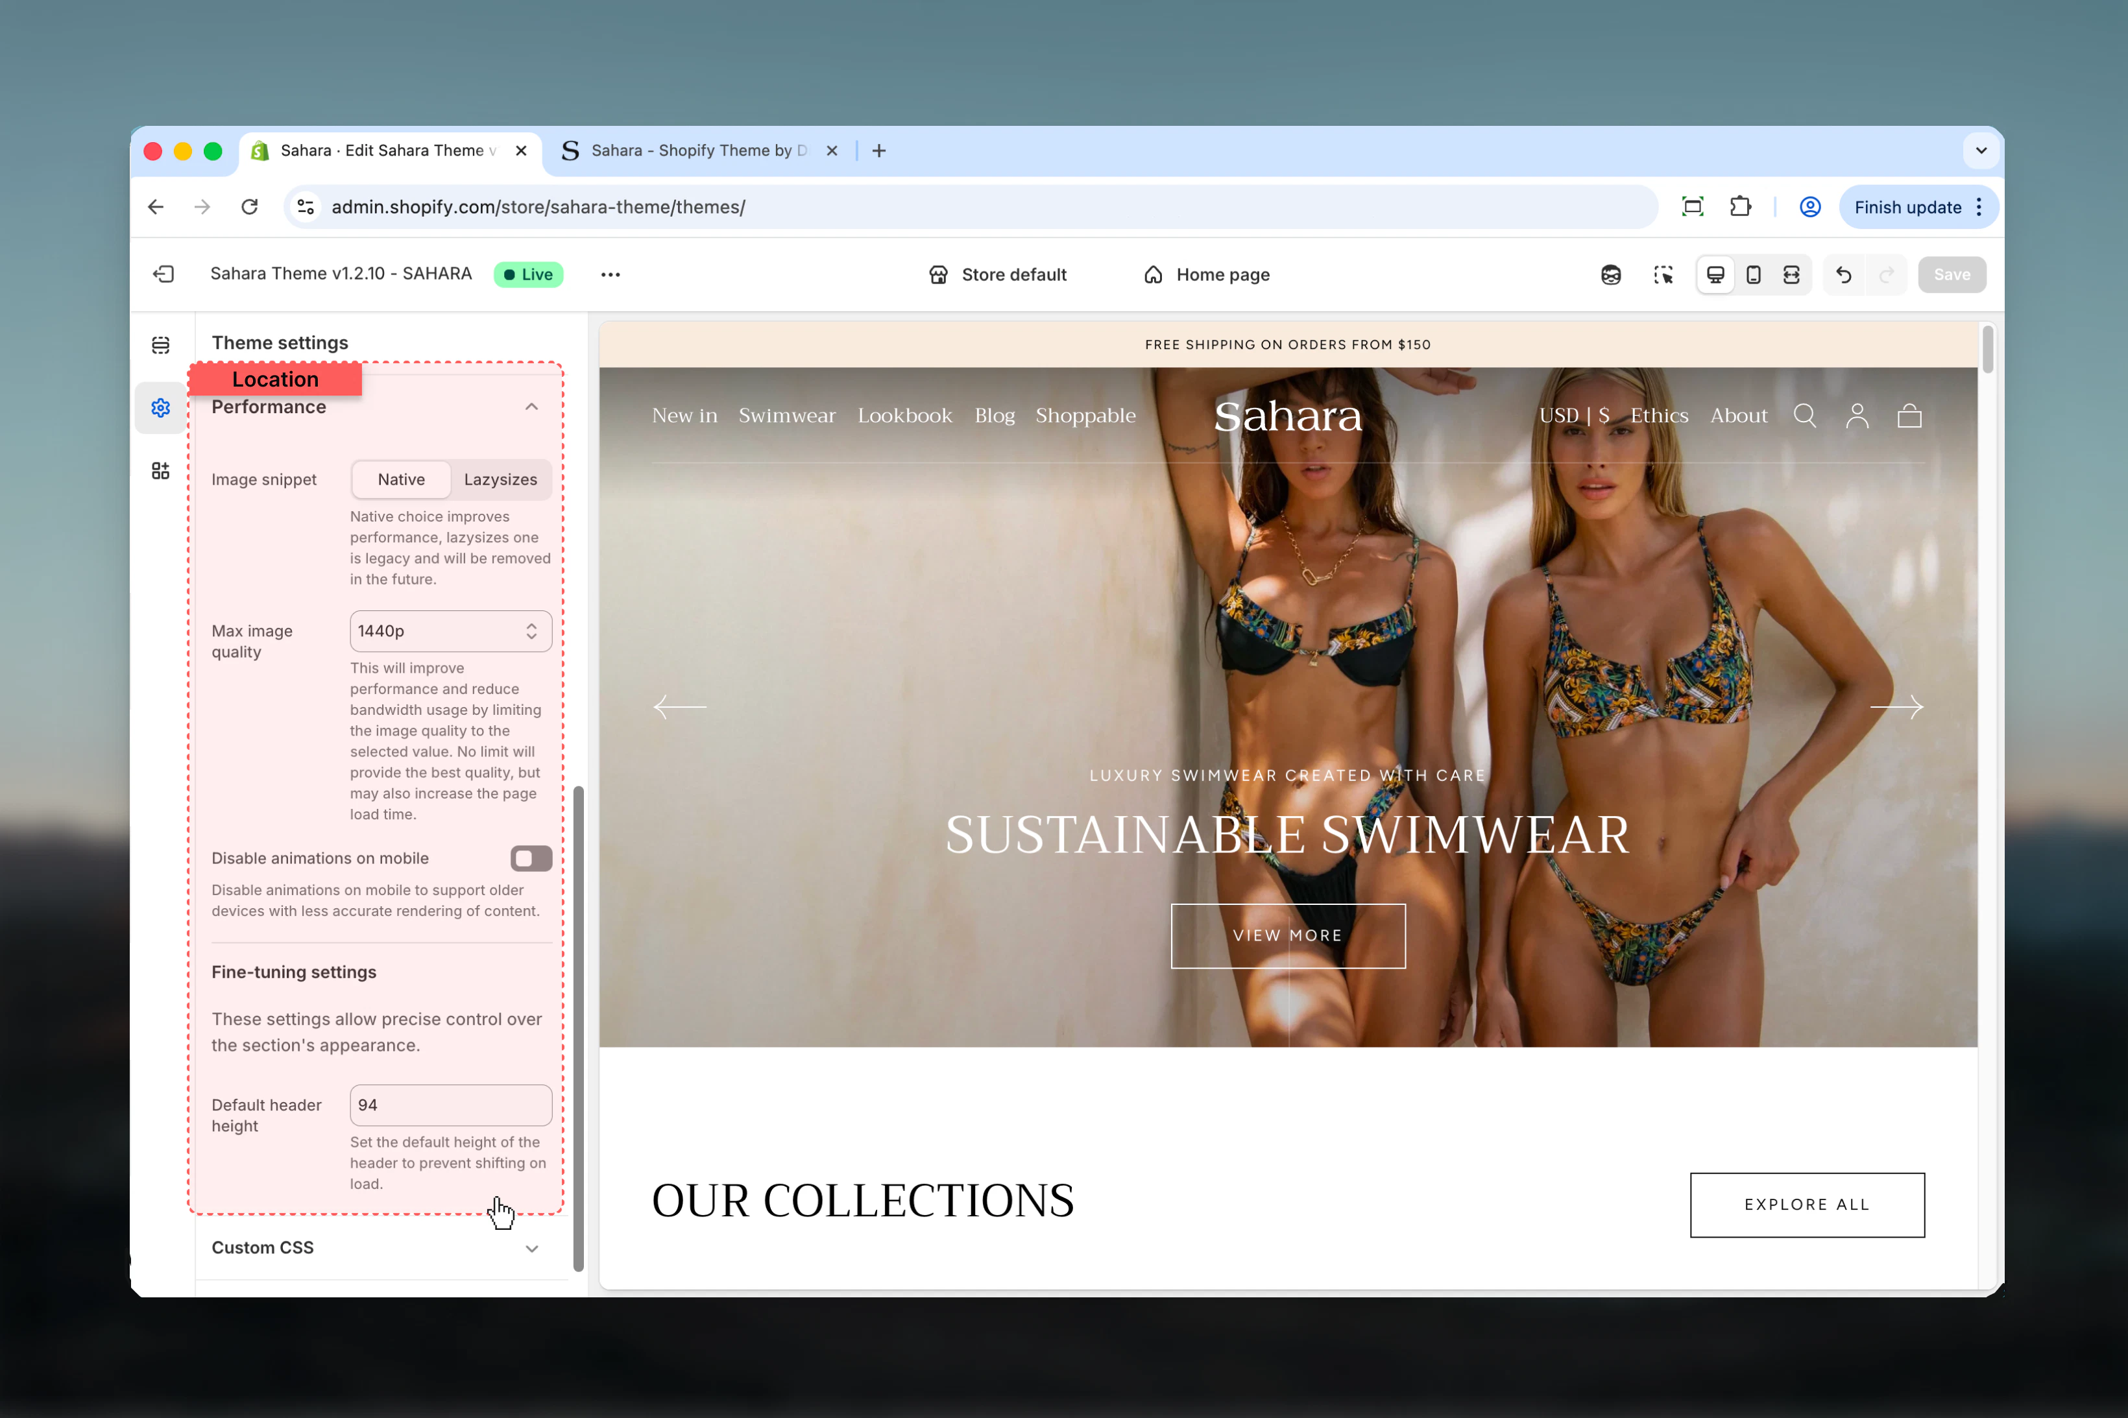This screenshot has width=2128, height=1418.
Task: Open the search icon in store preview
Action: 1805,415
